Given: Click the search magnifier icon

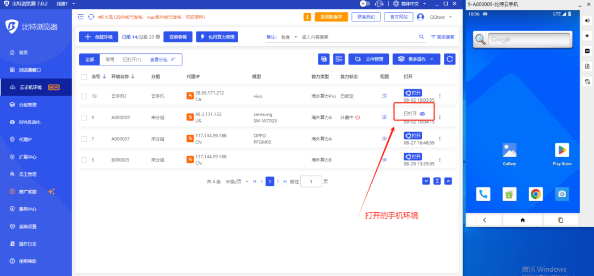Looking at the screenshot, I should [x=421, y=37].
